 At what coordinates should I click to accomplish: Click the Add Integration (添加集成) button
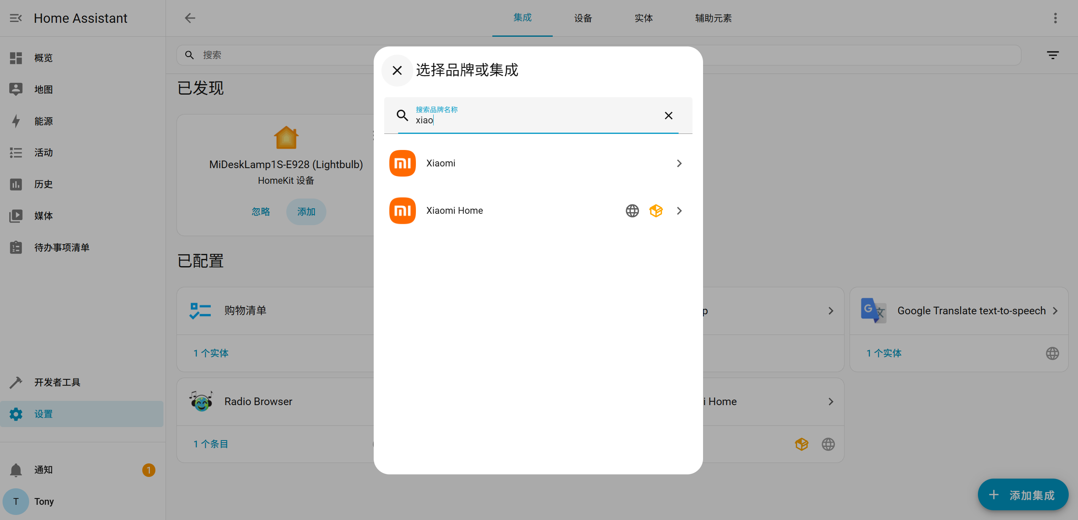pos(1023,495)
